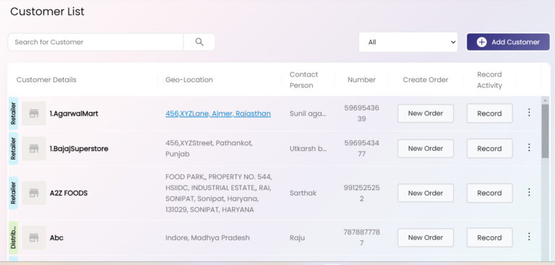Click the FOOD PARK Sonipat address text
The image size is (555, 265).
[219, 194]
